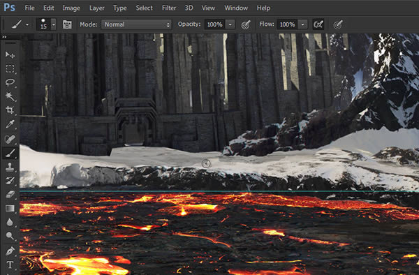Open the Window menu
This screenshot has height=275, width=419.
point(236,8)
